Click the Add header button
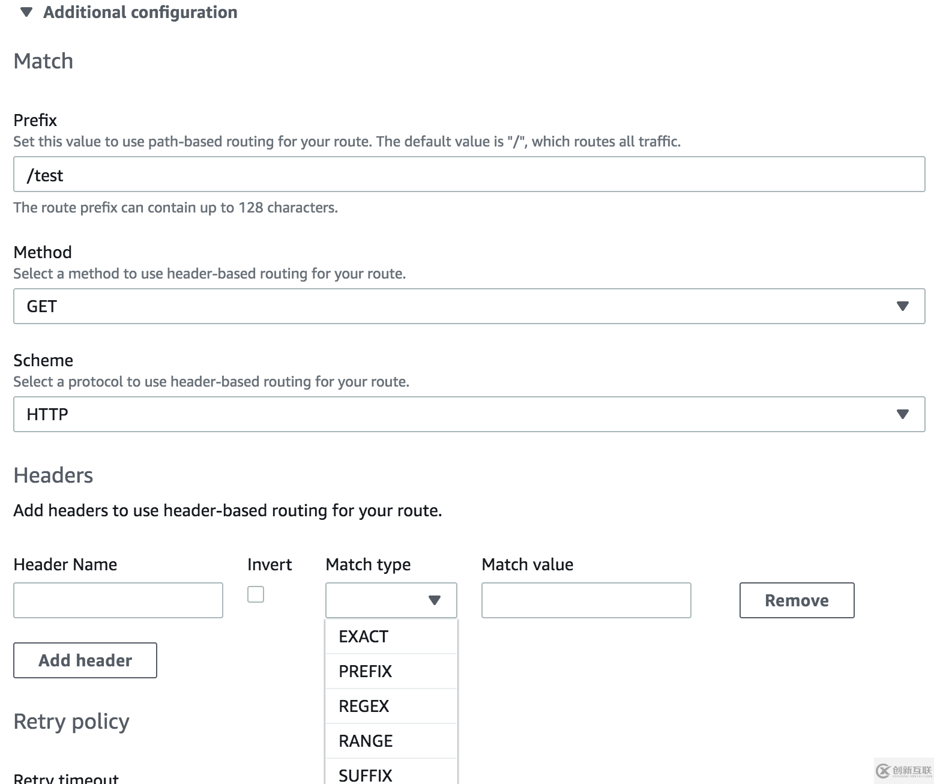Viewport: 934px width, 784px height. [x=85, y=660]
